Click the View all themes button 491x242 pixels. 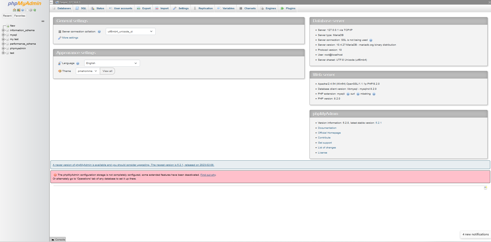(107, 71)
